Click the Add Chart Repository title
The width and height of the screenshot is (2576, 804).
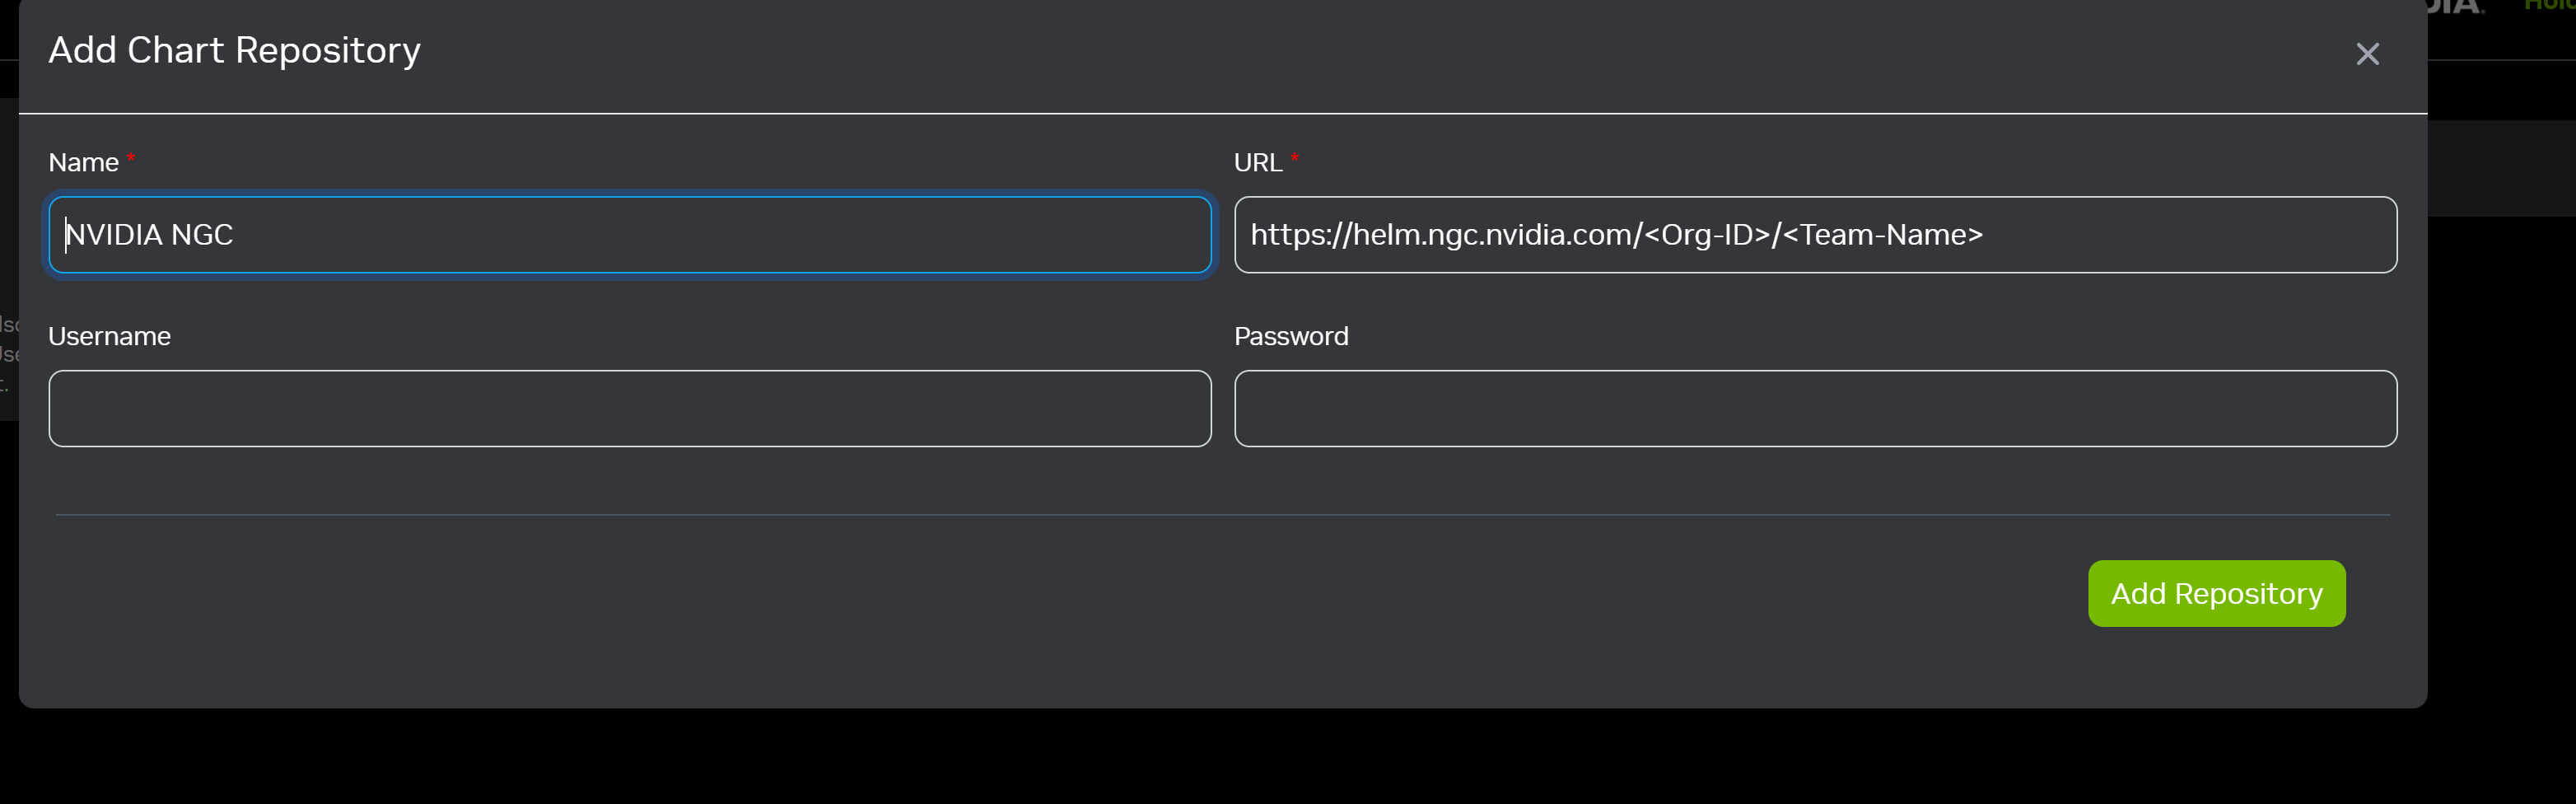pos(234,51)
